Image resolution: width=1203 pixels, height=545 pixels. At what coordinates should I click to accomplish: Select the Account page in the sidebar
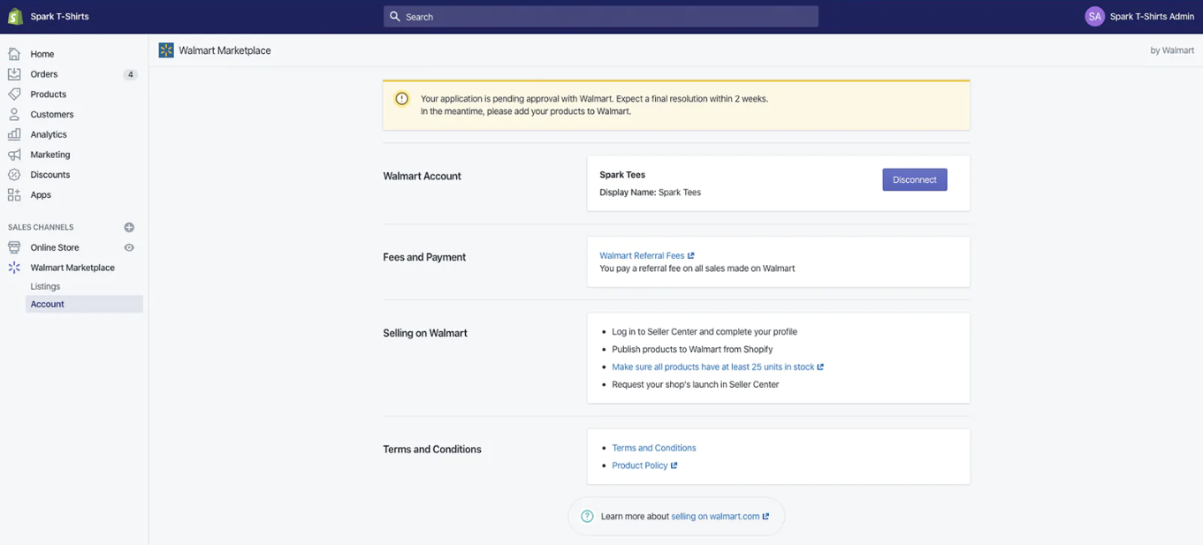[x=47, y=304]
